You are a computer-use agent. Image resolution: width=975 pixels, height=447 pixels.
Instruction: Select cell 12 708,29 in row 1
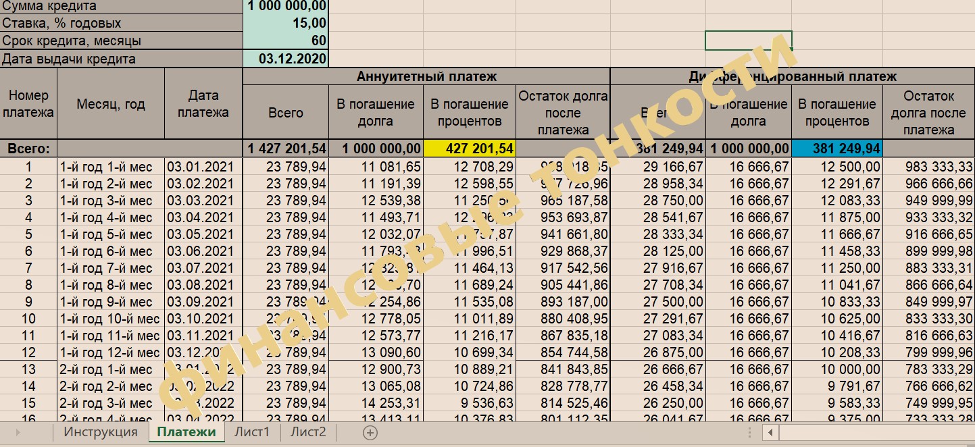pos(470,167)
